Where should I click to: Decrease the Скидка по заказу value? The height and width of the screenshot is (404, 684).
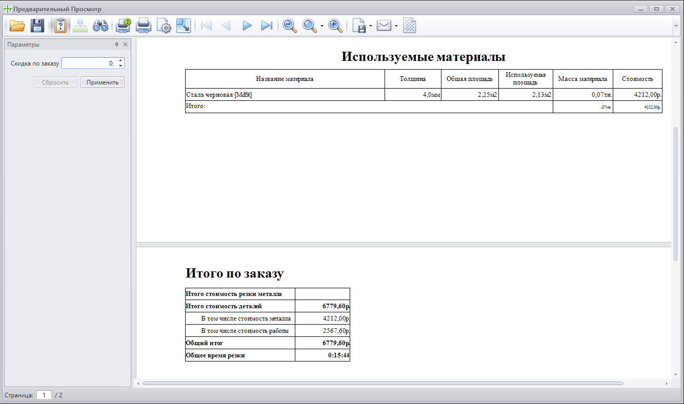tap(120, 66)
